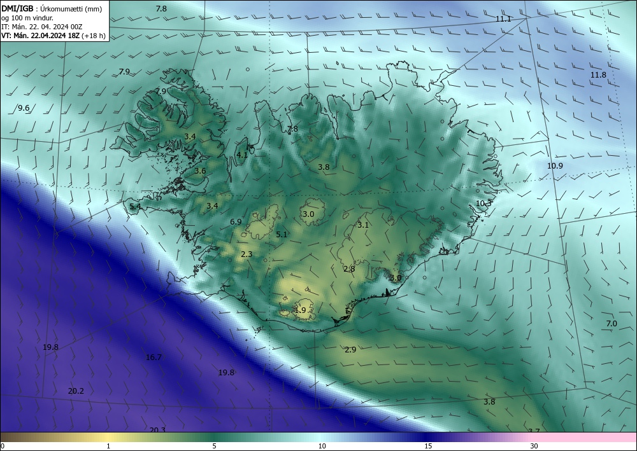
Task: Click the 30 label on the color scale
Action: [x=534, y=447]
